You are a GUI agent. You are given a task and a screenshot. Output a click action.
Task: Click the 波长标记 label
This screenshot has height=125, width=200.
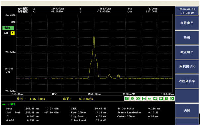23,9
